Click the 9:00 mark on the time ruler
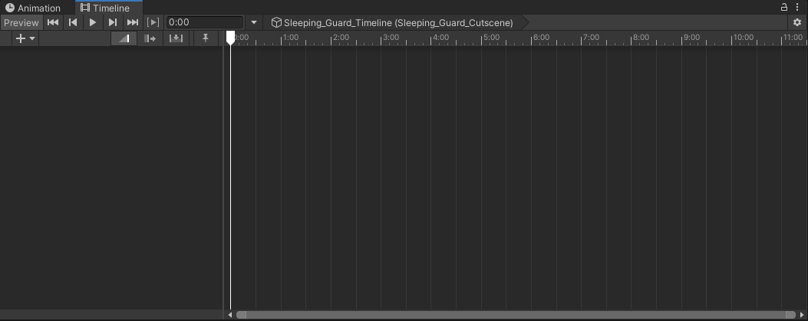Image resolution: width=808 pixels, height=321 pixels. tap(691, 37)
